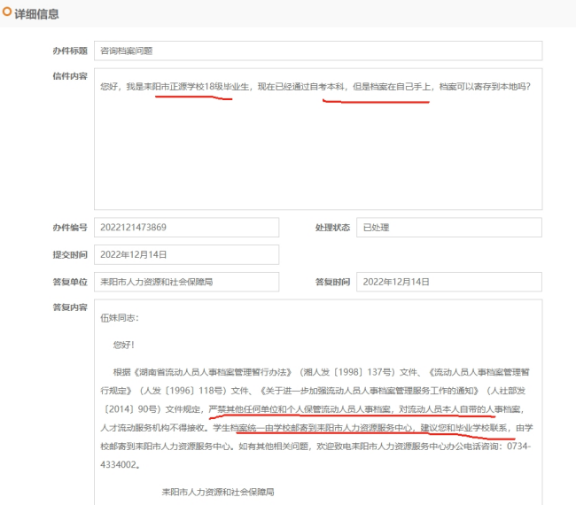Click the greeting 伍姝同志: in the reply
This screenshot has width=576, height=505.
click(120, 318)
